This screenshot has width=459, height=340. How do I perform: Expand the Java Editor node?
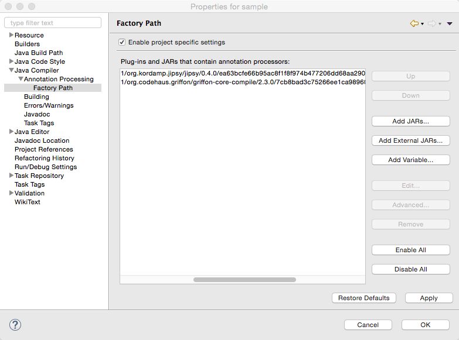coord(11,131)
